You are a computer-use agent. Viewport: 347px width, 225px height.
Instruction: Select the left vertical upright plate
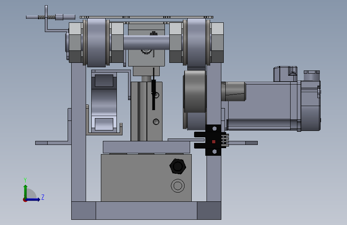click(78, 132)
